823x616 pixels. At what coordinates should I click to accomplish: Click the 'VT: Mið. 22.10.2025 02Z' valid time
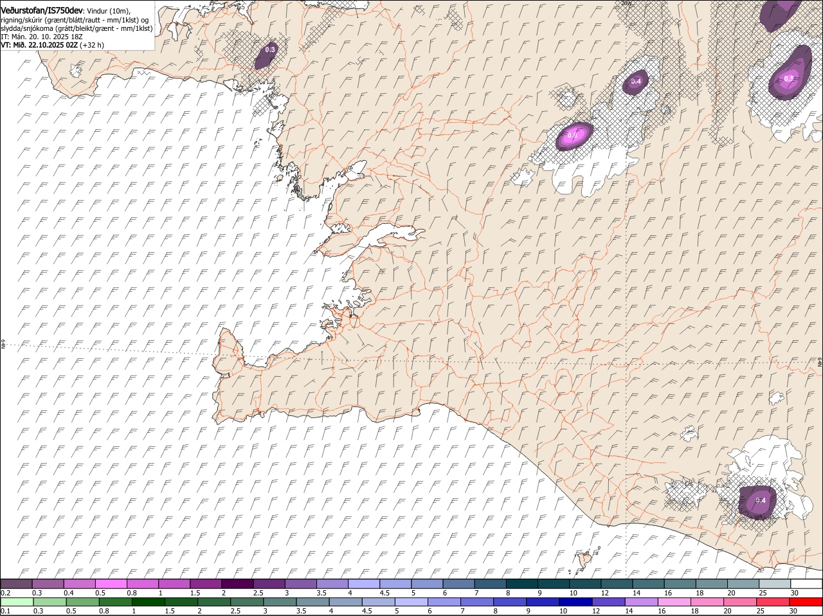40,45
